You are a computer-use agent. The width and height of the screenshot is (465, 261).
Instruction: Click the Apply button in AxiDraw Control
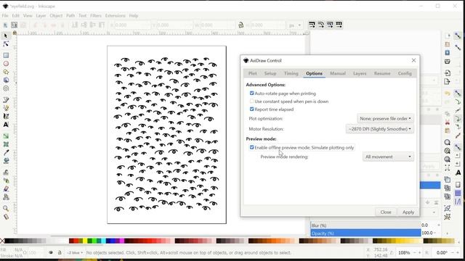pyautogui.click(x=408, y=212)
